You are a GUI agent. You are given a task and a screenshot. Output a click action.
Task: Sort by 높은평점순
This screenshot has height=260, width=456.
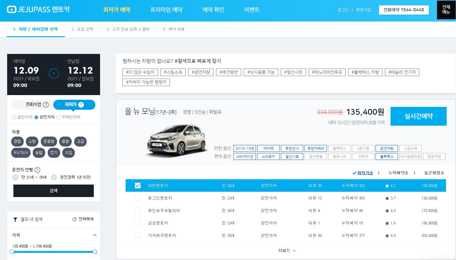pos(434,173)
